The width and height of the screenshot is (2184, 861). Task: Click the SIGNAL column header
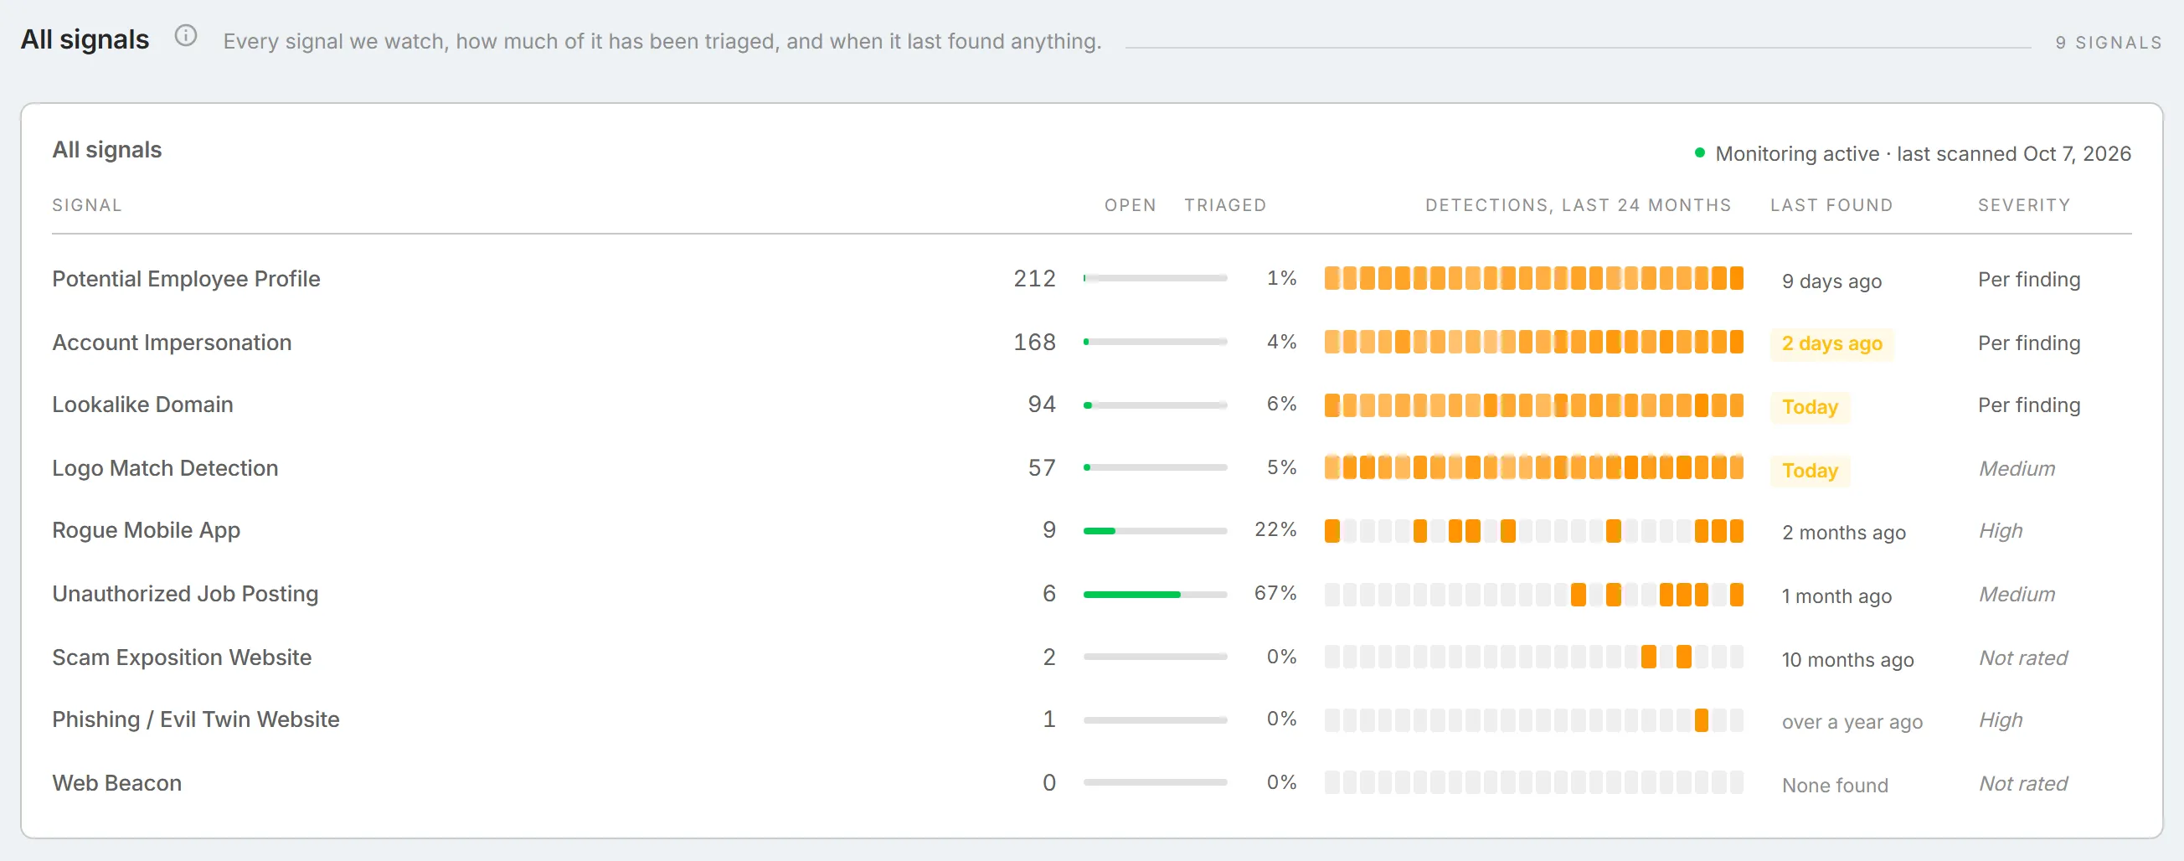pos(86,205)
